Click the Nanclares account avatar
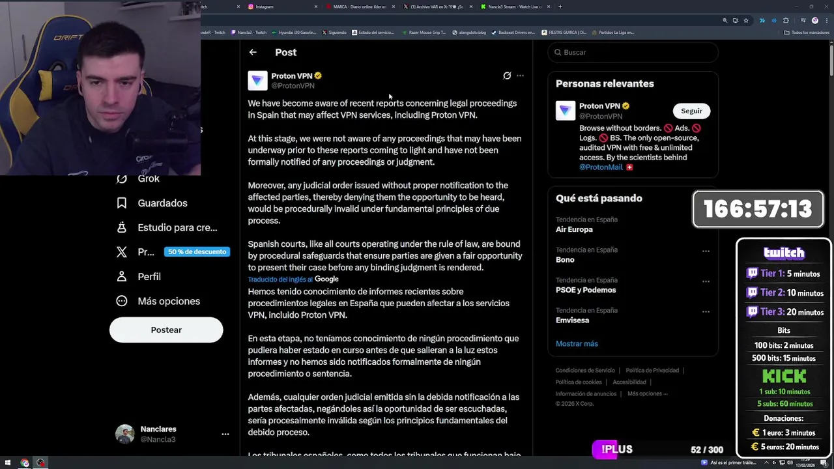The height and width of the screenshot is (469, 834). coord(124,434)
